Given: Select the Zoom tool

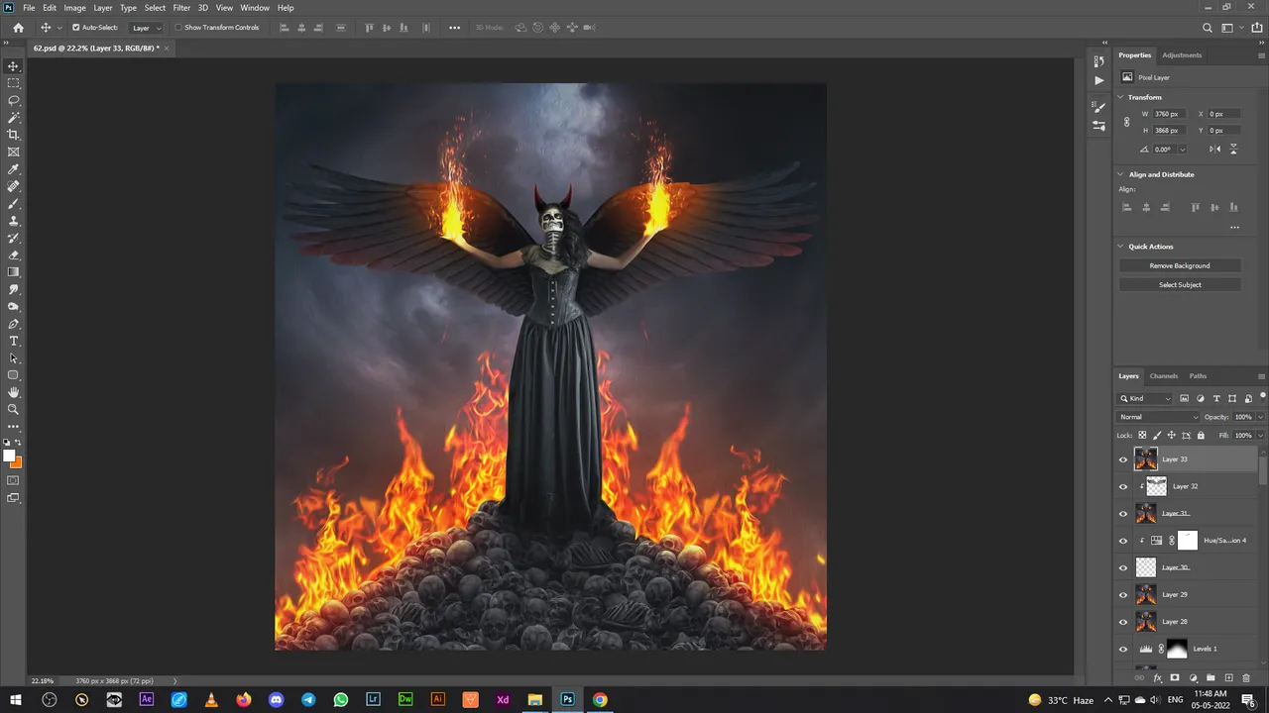Looking at the screenshot, I should point(13,409).
